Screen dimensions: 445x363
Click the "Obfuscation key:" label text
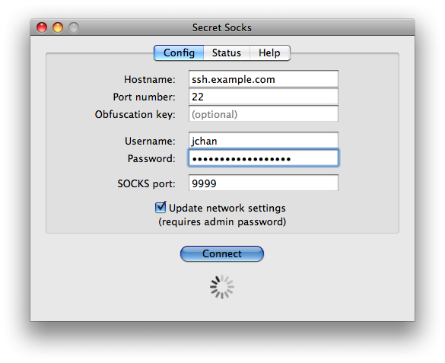tap(135, 114)
